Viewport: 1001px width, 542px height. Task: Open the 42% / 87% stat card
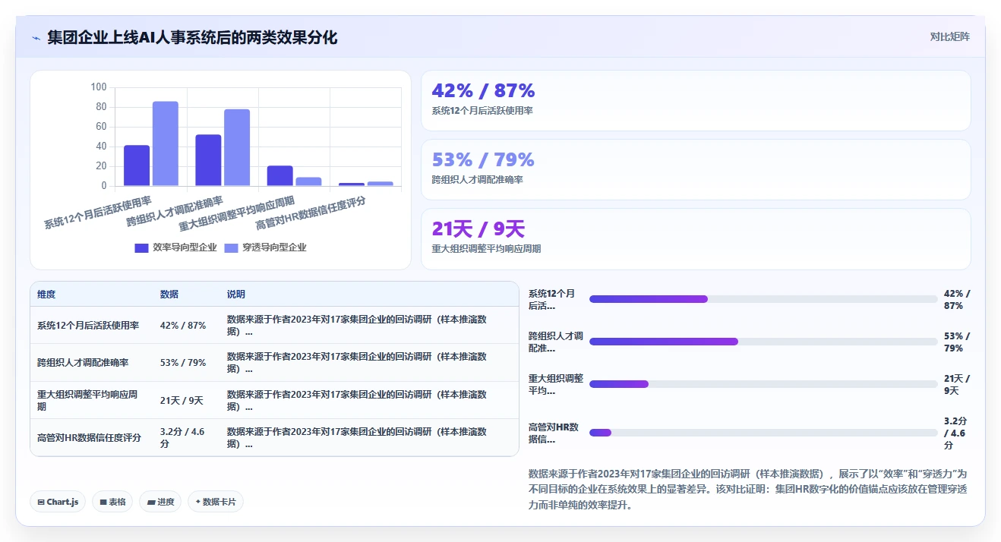pyautogui.click(x=696, y=100)
